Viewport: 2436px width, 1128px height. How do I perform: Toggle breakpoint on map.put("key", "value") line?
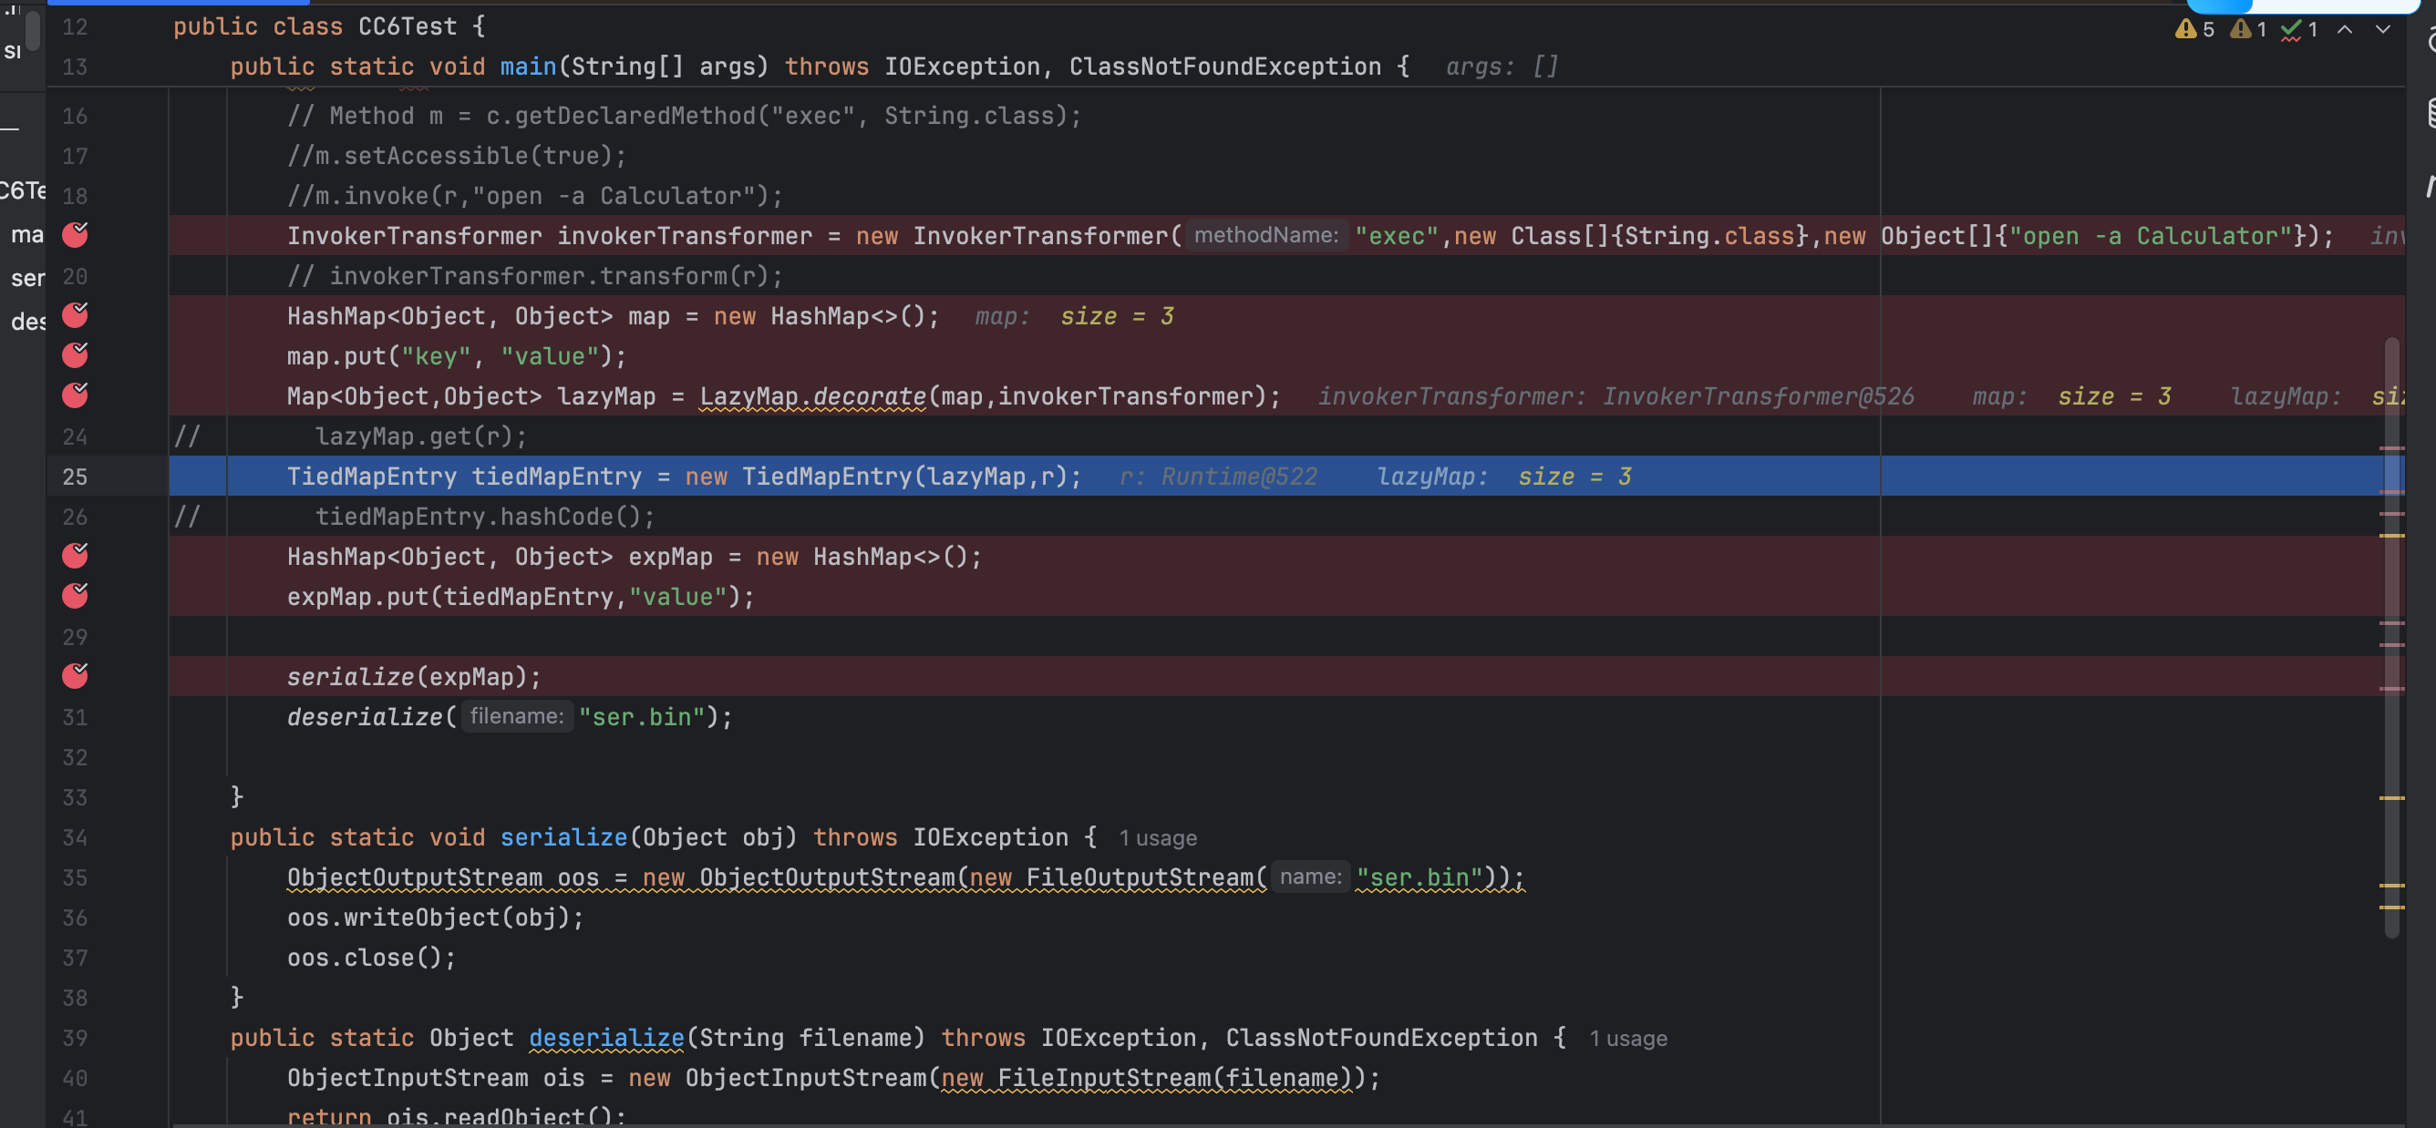pos(75,355)
